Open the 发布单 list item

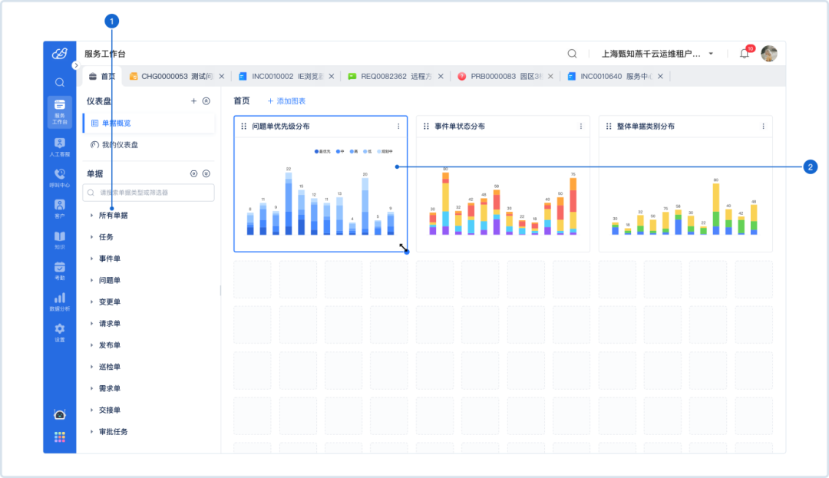[110, 345]
